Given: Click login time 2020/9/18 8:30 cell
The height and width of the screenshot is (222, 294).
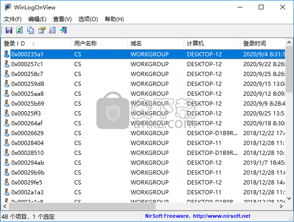Looking at the screenshot, I should pyautogui.click(x=264, y=123).
